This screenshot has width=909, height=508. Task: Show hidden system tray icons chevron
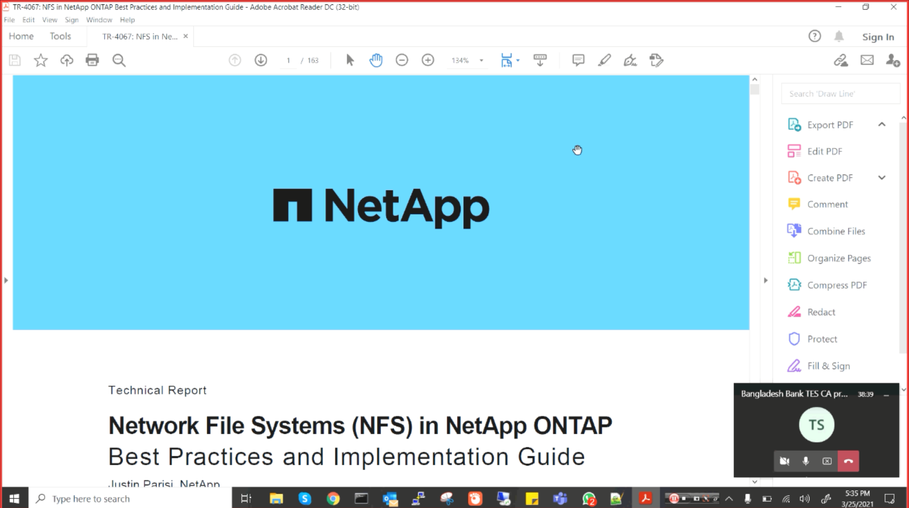click(x=729, y=499)
